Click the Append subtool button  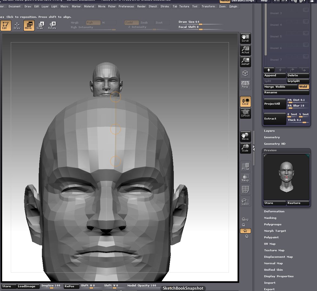(275, 75)
